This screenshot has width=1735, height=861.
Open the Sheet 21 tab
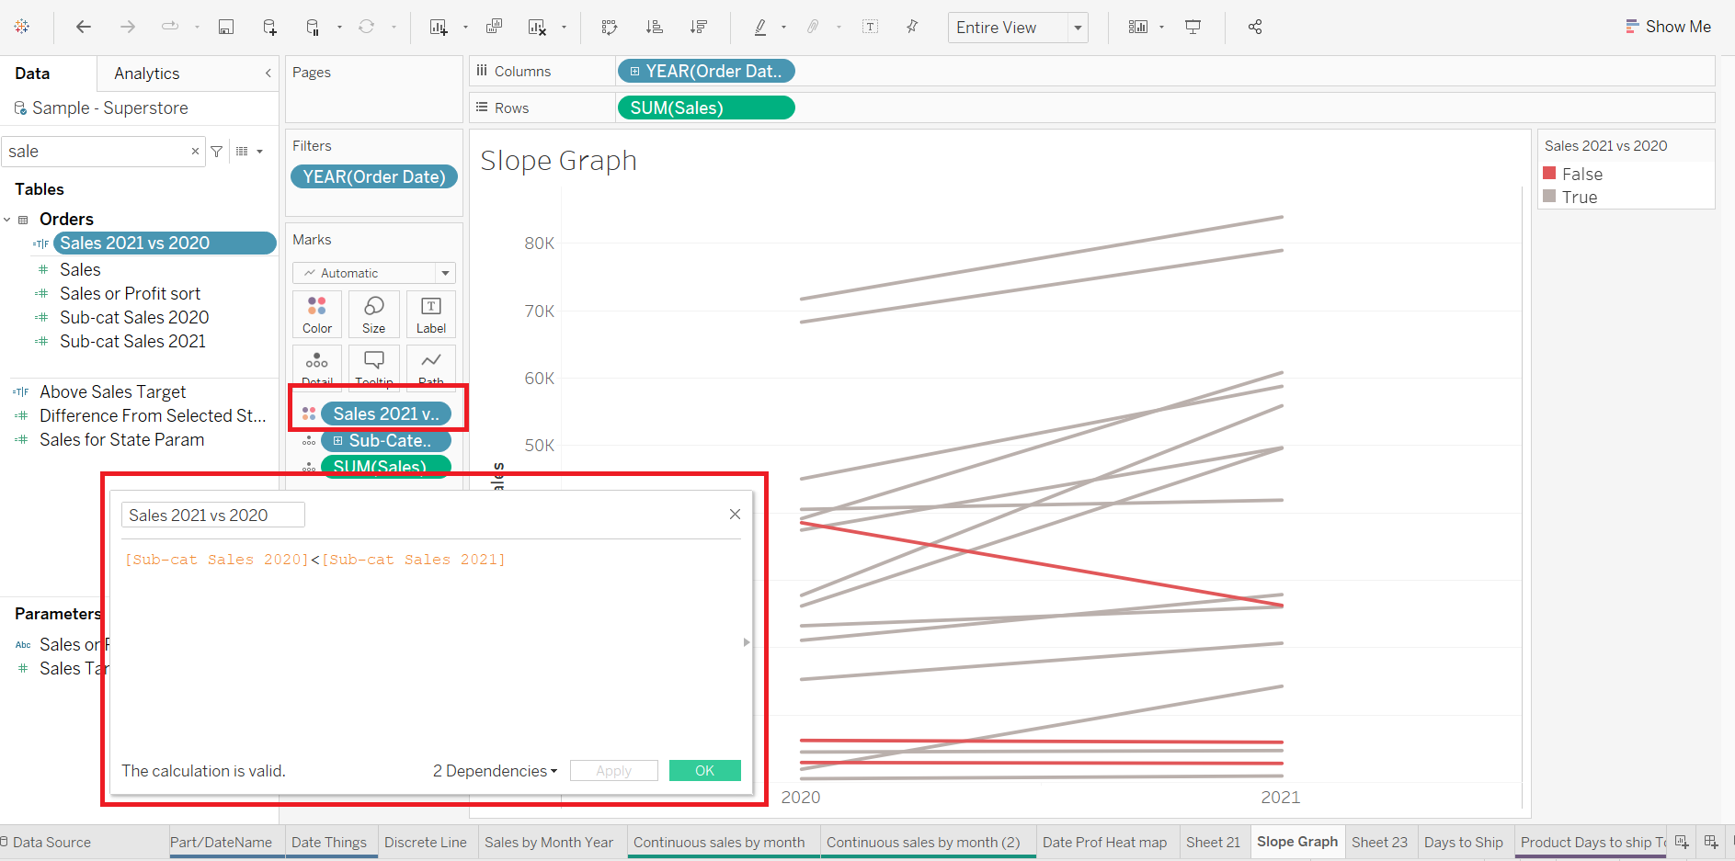tap(1213, 842)
